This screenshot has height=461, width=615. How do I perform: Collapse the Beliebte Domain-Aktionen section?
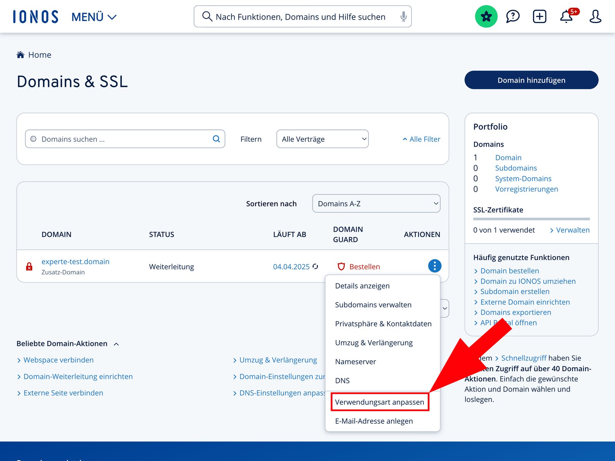click(116, 343)
